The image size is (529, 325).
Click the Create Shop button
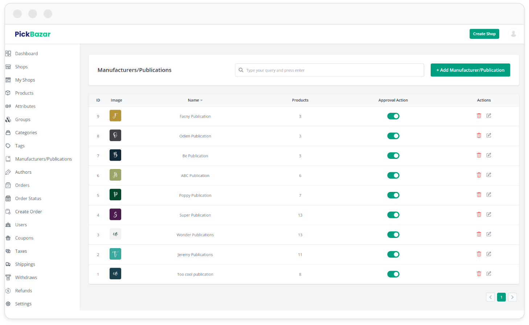pyautogui.click(x=484, y=34)
